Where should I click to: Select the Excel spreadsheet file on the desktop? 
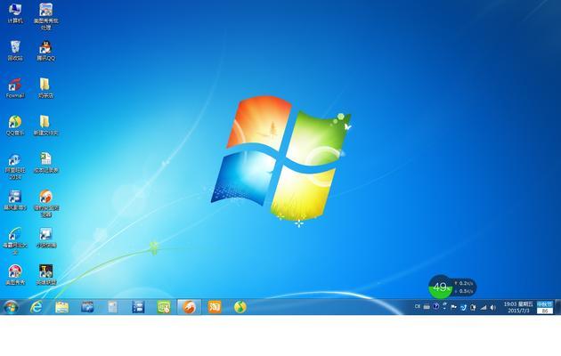point(45,163)
